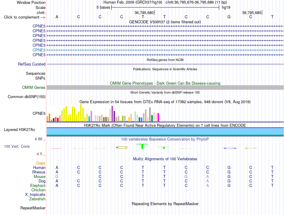Screen dimensions: 284x215
Task: Click the blue G logo in the PhyloP track
Action: pyautogui.click(x=230, y=148)
